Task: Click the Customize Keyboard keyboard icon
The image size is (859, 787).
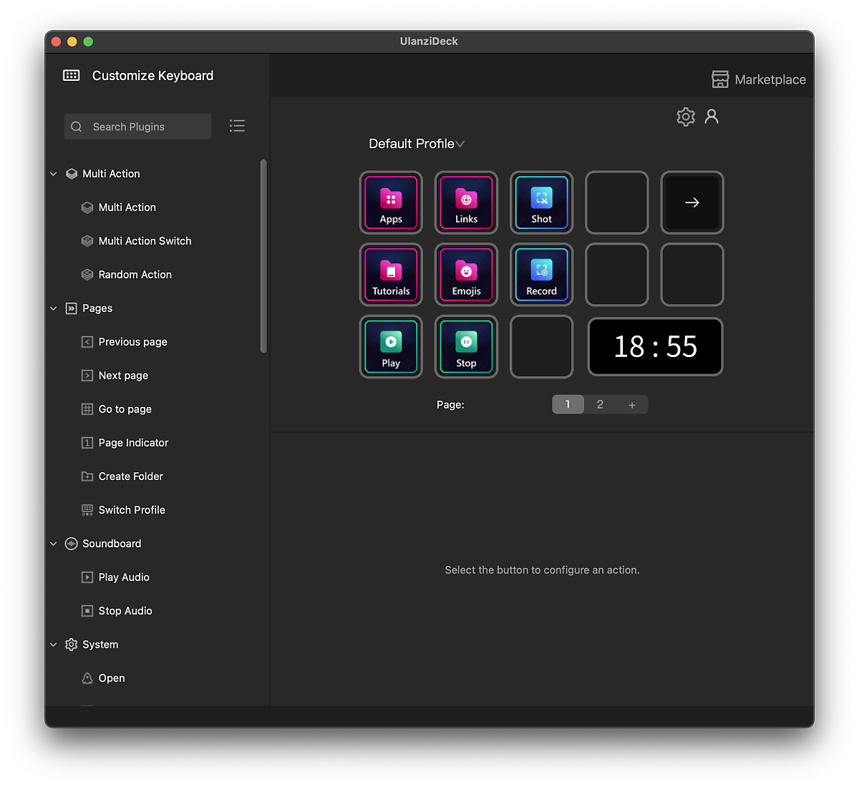Action: click(x=72, y=75)
